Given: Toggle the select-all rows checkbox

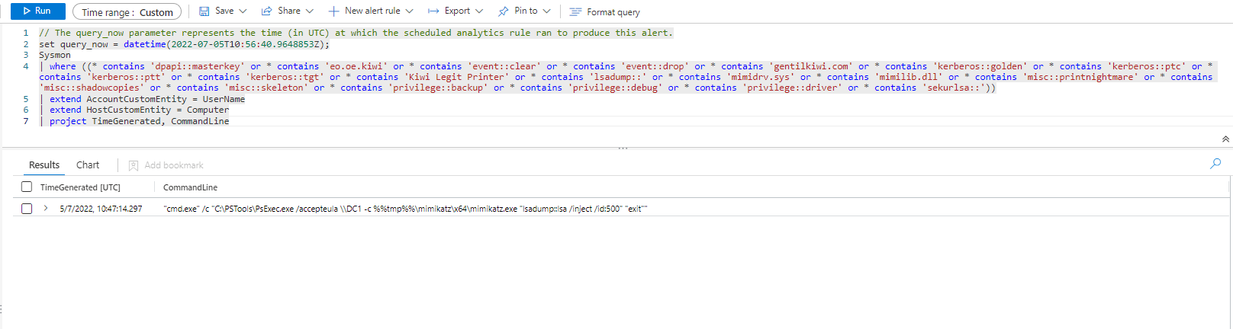Looking at the screenshot, I should click(x=27, y=187).
